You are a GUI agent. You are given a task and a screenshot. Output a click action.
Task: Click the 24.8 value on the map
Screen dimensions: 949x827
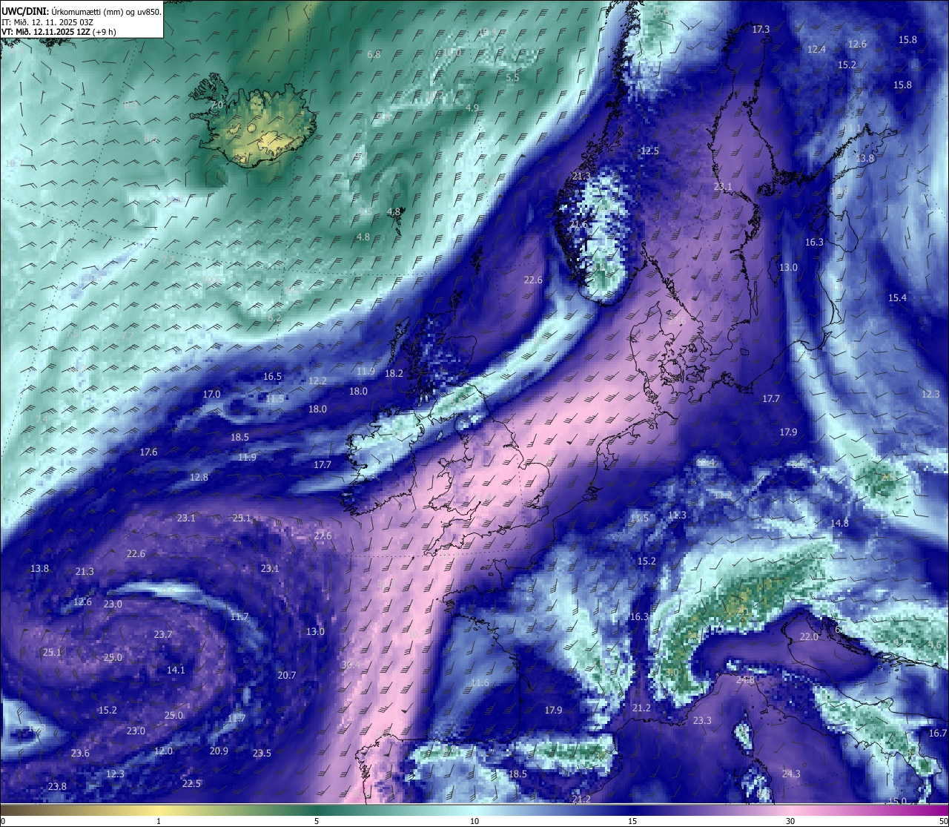tap(745, 679)
